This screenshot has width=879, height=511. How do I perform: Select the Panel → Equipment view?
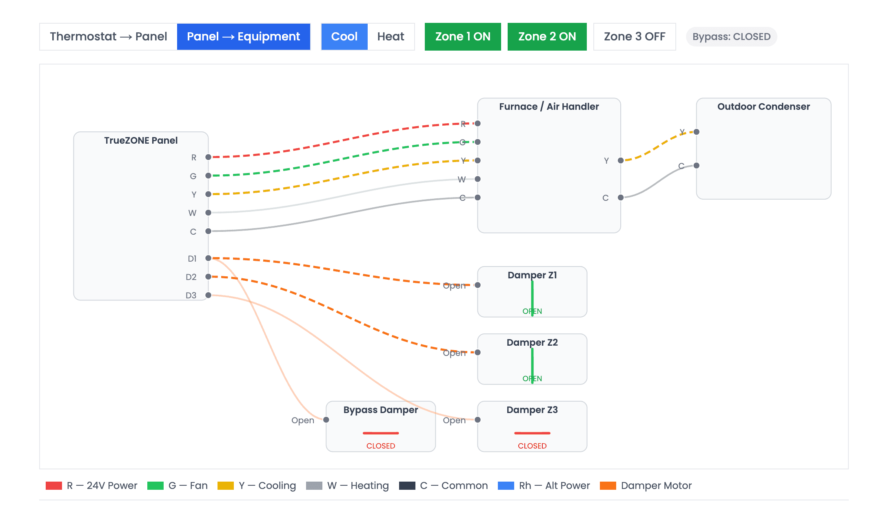click(x=243, y=36)
